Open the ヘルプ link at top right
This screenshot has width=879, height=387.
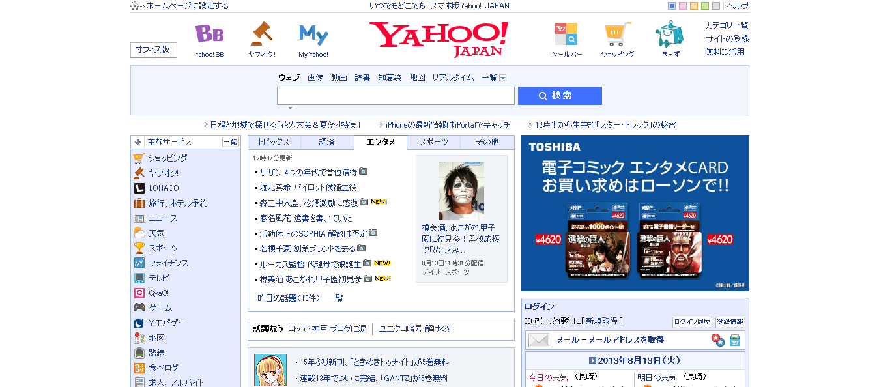(x=738, y=6)
